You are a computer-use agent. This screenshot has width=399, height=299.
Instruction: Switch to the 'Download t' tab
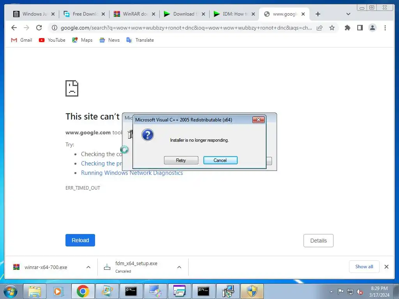(181, 14)
